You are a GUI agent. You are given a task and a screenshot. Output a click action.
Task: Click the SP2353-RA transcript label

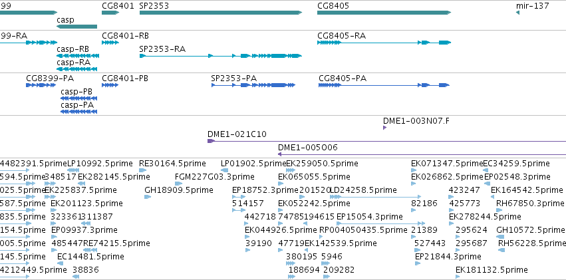coord(162,49)
